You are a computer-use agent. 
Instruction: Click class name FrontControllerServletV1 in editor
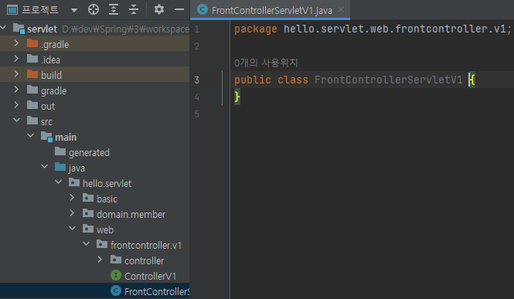[389, 80]
